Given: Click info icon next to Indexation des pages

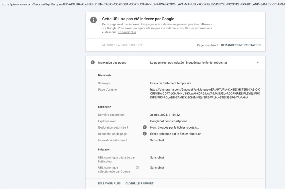Looking at the screenshot, I should 93,62.
